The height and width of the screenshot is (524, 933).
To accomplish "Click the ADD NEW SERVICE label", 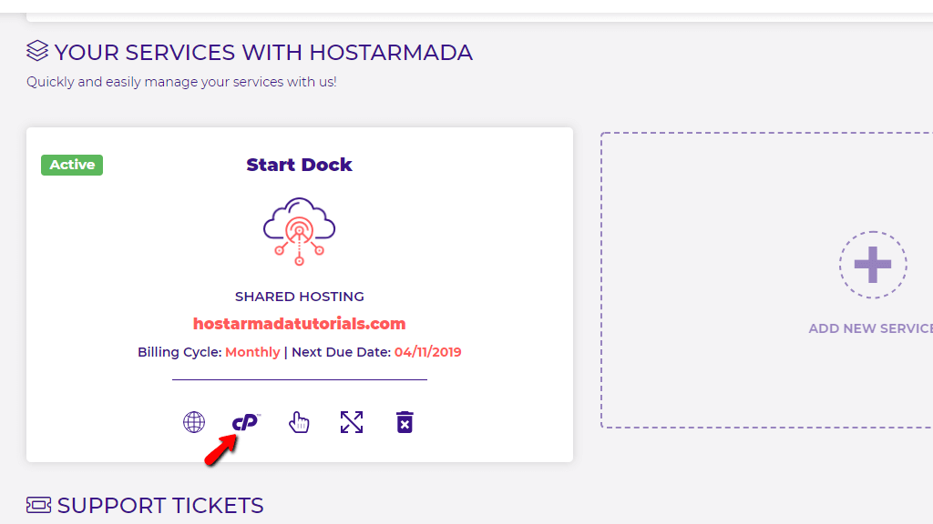I will (x=870, y=328).
